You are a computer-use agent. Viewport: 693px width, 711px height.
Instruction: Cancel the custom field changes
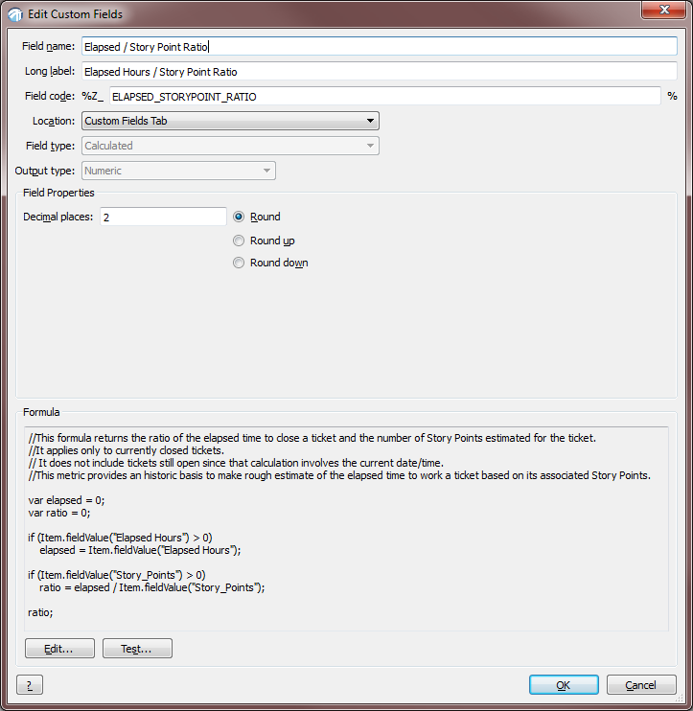pyautogui.click(x=640, y=685)
